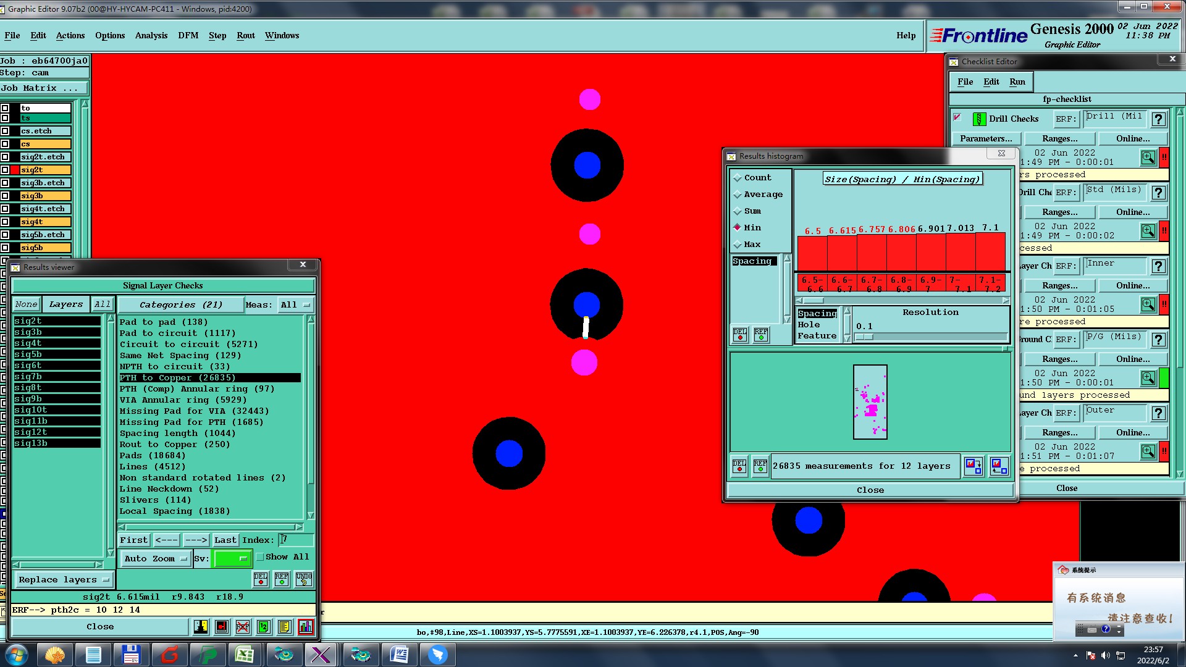The width and height of the screenshot is (1186, 667).
Task: Open the Analysis menu
Action: (151, 35)
